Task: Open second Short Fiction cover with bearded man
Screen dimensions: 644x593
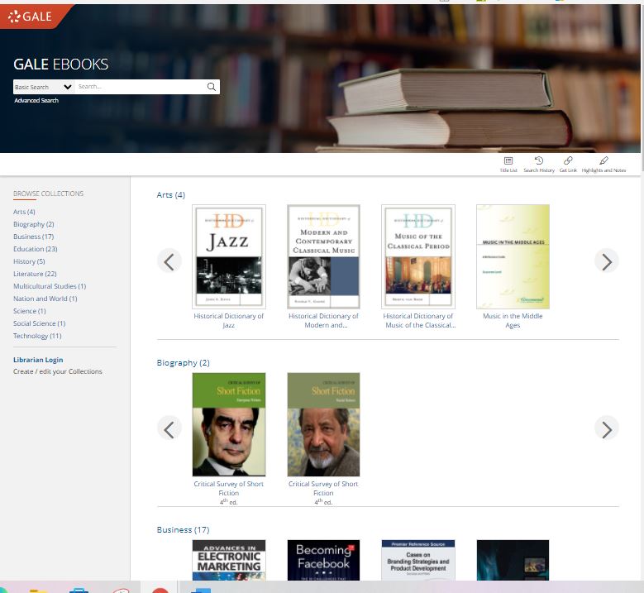Action: coord(323,424)
